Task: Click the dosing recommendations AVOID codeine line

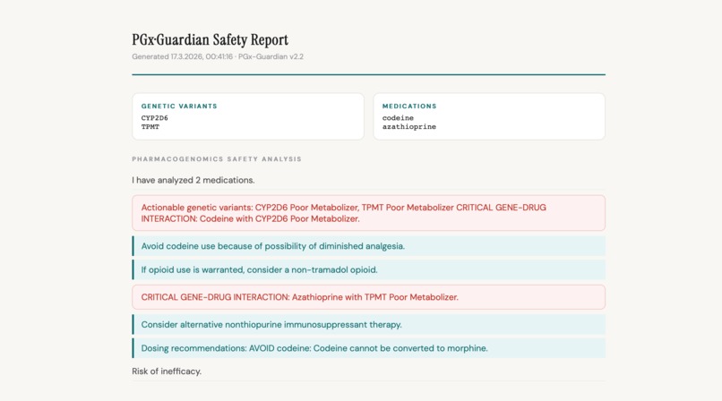Action: (x=368, y=348)
